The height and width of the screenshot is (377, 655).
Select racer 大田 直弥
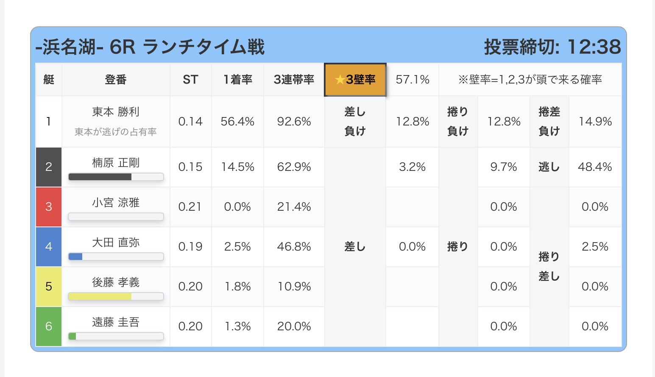tap(116, 243)
